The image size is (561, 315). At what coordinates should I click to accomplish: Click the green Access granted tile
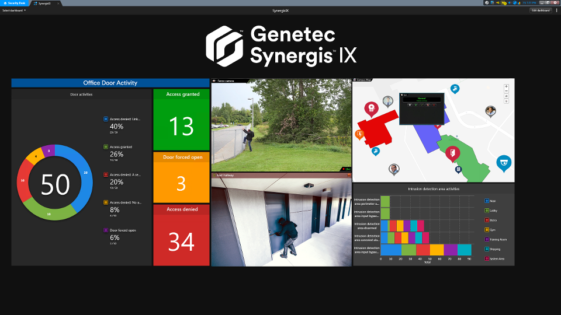(x=181, y=120)
